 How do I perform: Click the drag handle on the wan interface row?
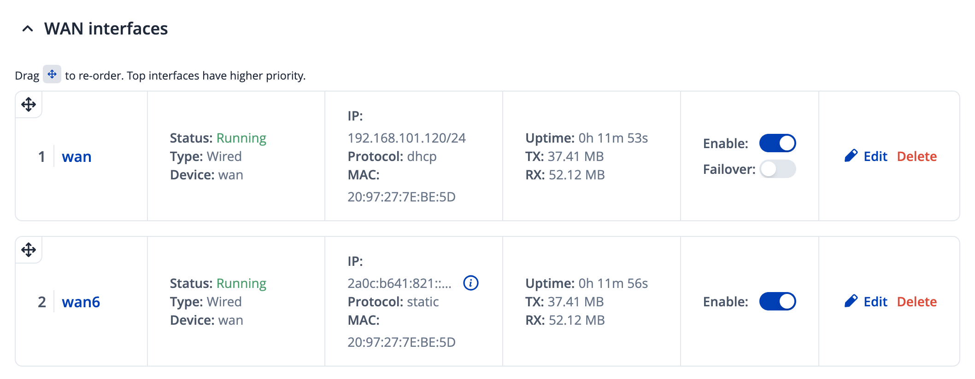coord(28,104)
